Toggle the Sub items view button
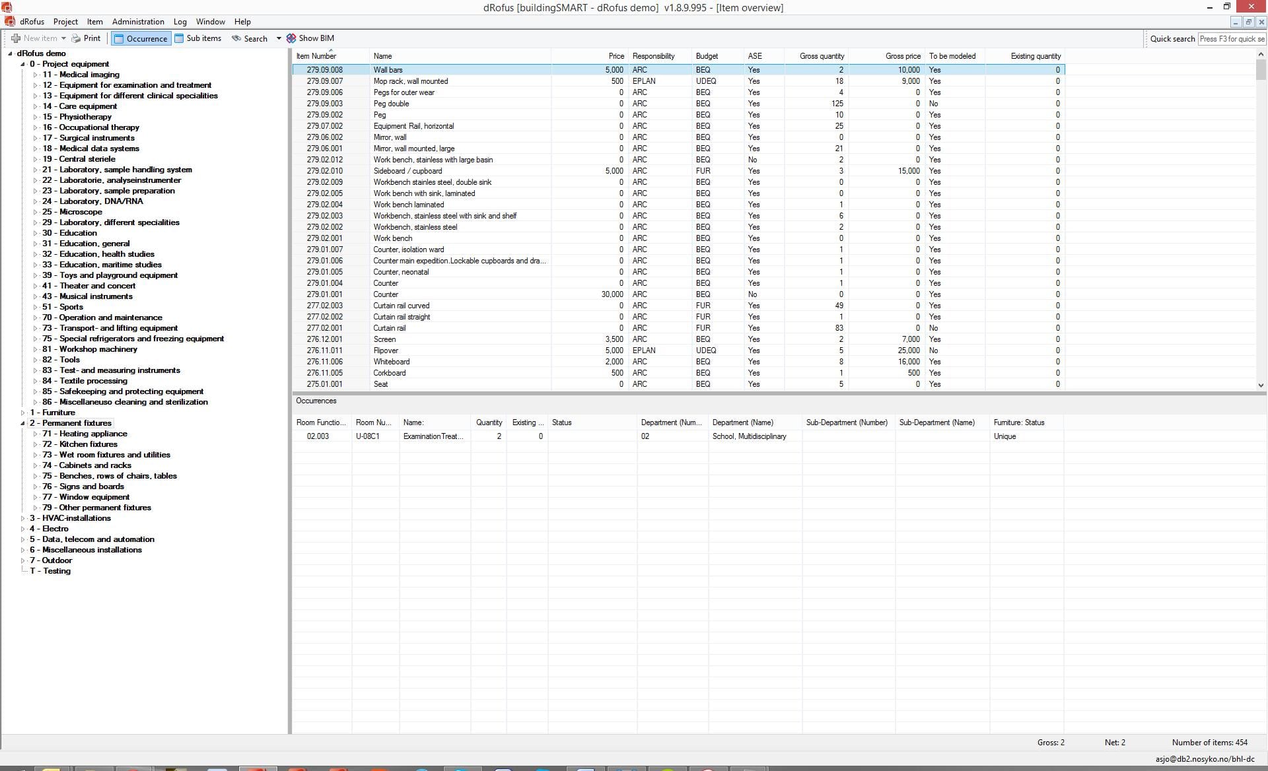The image size is (1268, 771). click(x=198, y=38)
